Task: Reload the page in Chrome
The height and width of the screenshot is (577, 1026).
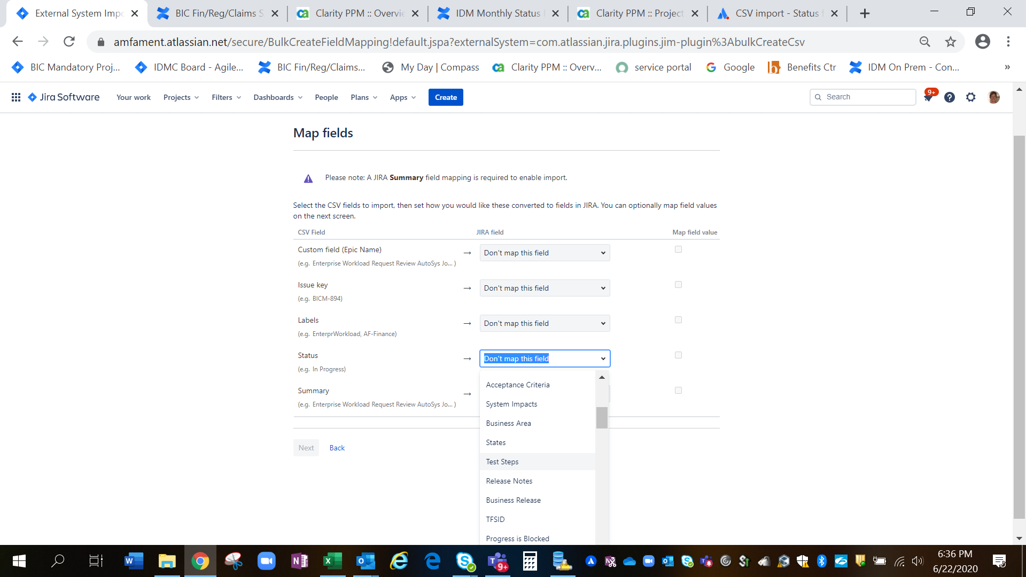Action: (x=69, y=42)
